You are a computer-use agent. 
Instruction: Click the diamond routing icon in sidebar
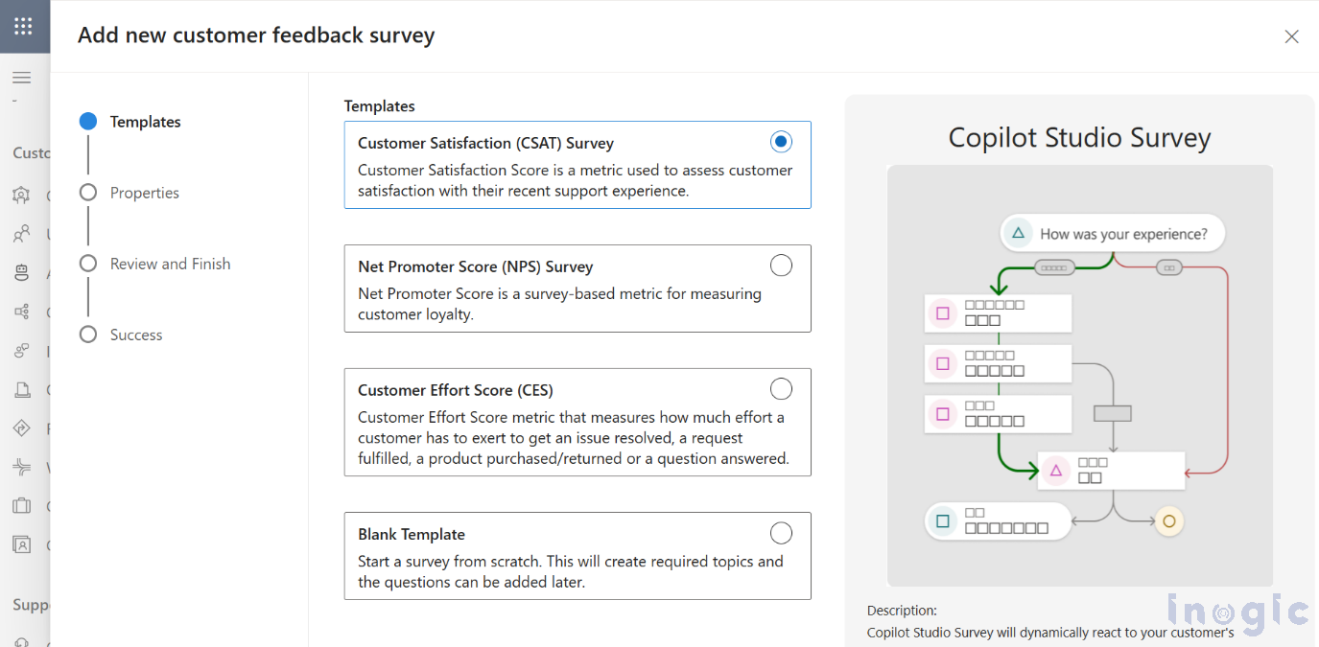[21, 428]
